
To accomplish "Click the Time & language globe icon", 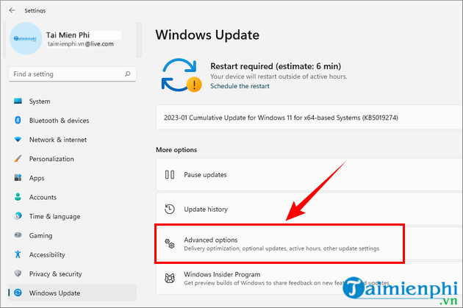I will (x=18, y=216).
